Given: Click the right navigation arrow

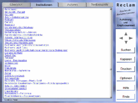Looking at the screenshot, I should 131,38.
